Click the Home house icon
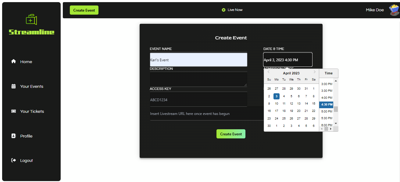The height and width of the screenshot is (182, 400). (x=13, y=61)
